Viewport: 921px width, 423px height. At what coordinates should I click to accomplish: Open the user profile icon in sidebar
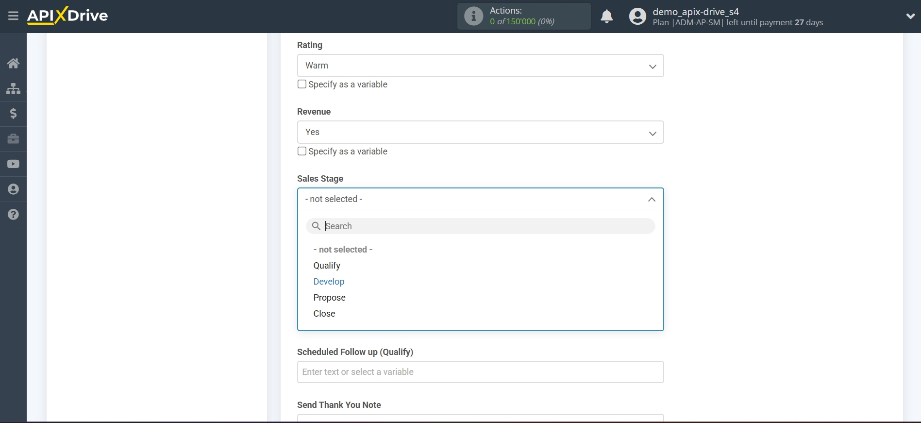[x=13, y=189]
